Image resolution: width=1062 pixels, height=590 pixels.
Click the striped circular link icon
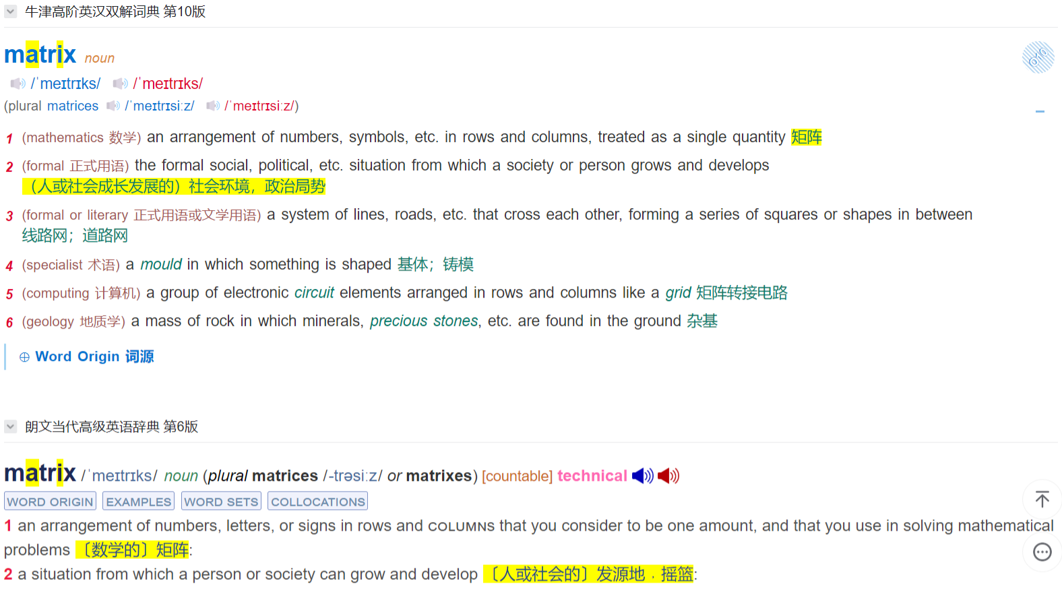coord(1038,57)
